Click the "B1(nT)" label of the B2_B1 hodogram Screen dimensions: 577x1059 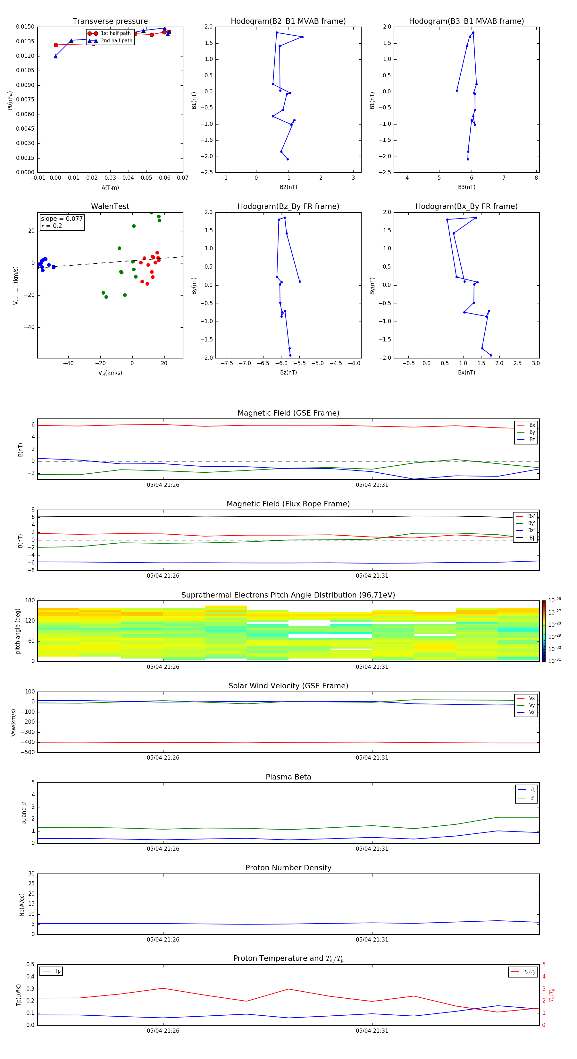click(x=194, y=100)
